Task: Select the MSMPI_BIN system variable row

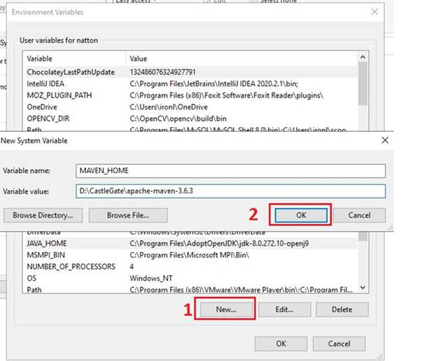Action: pos(190,255)
